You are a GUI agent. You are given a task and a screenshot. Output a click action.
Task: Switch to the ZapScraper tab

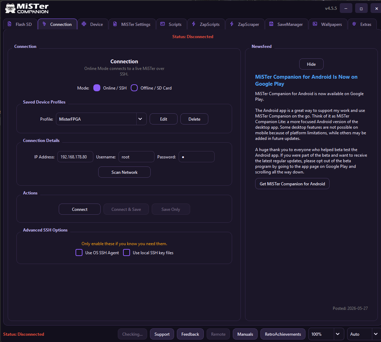(x=245, y=24)
